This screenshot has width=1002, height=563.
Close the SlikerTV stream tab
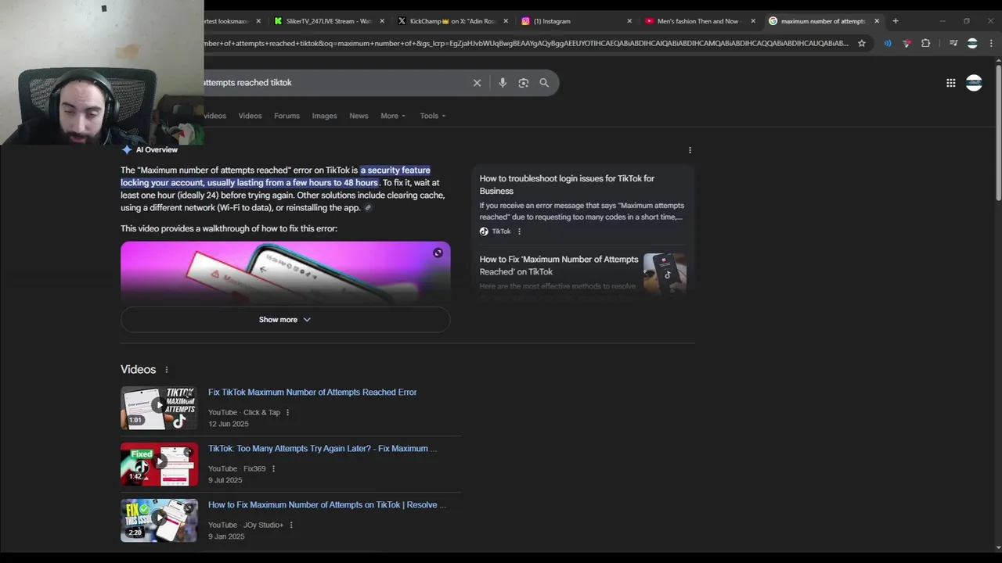coord(382,21)
